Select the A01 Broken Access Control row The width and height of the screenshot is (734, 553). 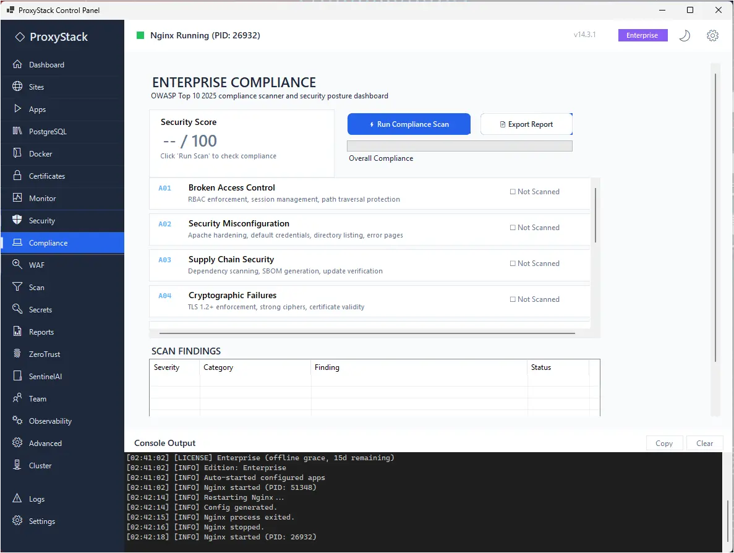369,194
